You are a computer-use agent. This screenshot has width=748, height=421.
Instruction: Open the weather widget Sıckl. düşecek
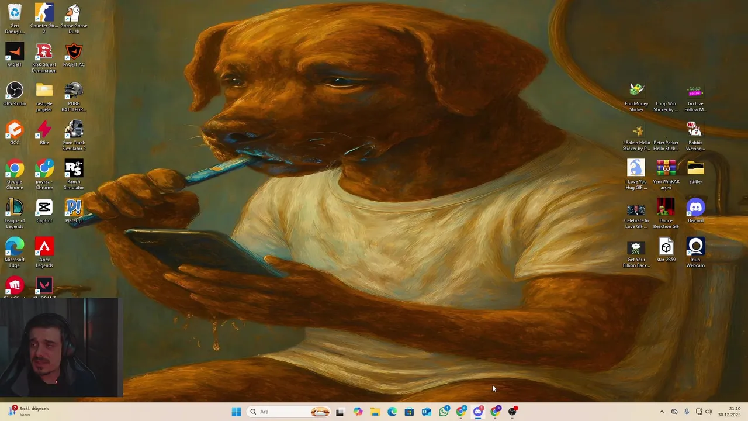[29, 412]
